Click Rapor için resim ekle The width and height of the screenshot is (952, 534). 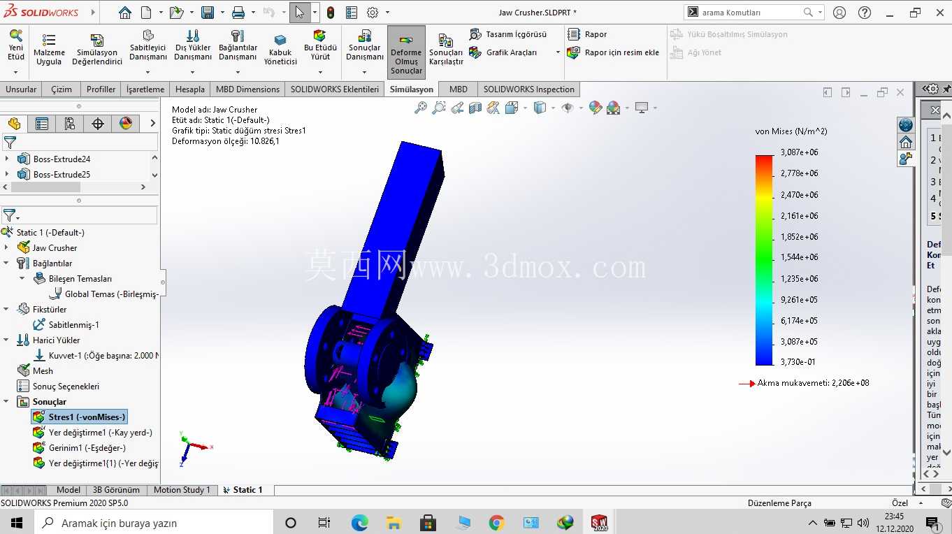pos(613,52)
